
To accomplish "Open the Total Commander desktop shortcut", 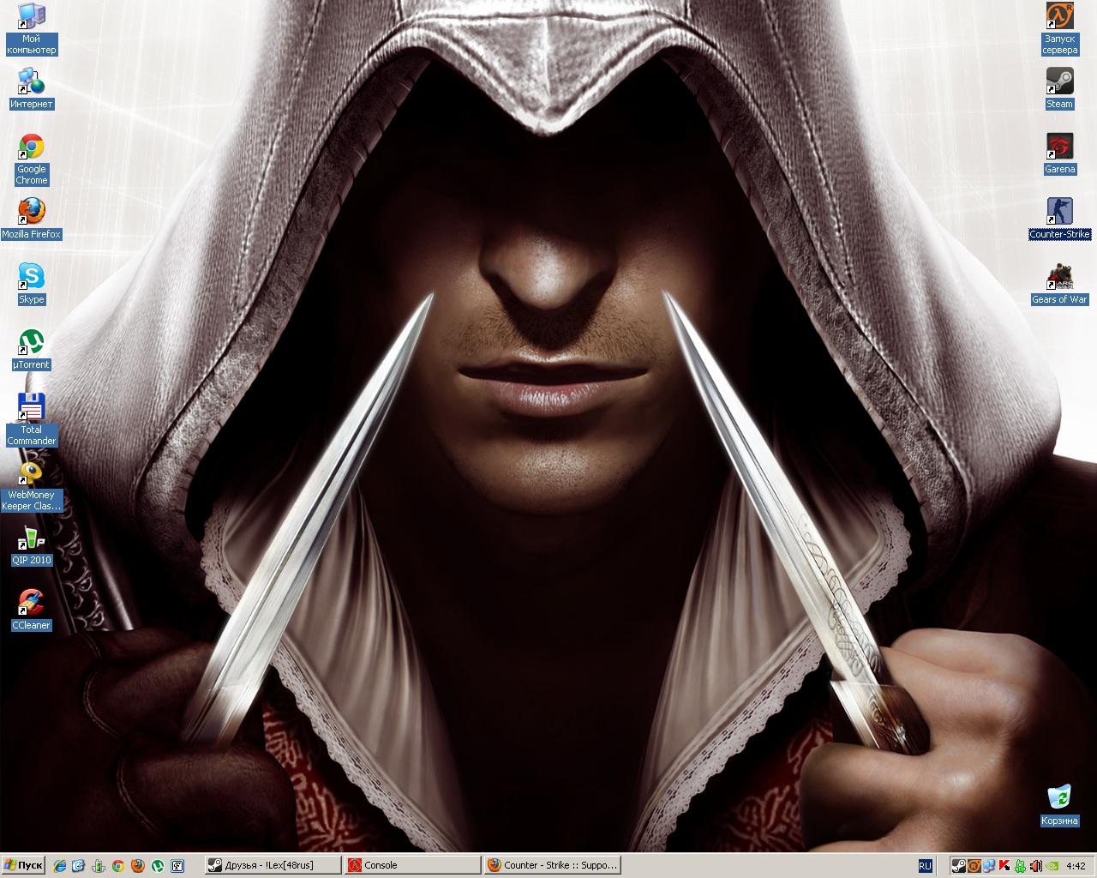I will click(31, 420).
